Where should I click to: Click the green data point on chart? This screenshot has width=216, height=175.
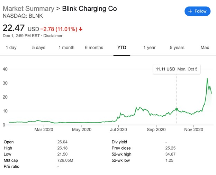(x=177, y=109)
